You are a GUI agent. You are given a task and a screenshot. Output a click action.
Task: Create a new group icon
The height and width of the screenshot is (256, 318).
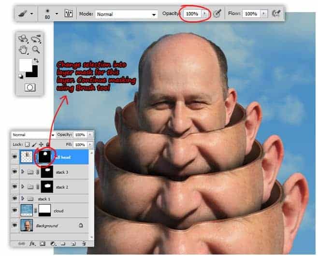[63, 243]
